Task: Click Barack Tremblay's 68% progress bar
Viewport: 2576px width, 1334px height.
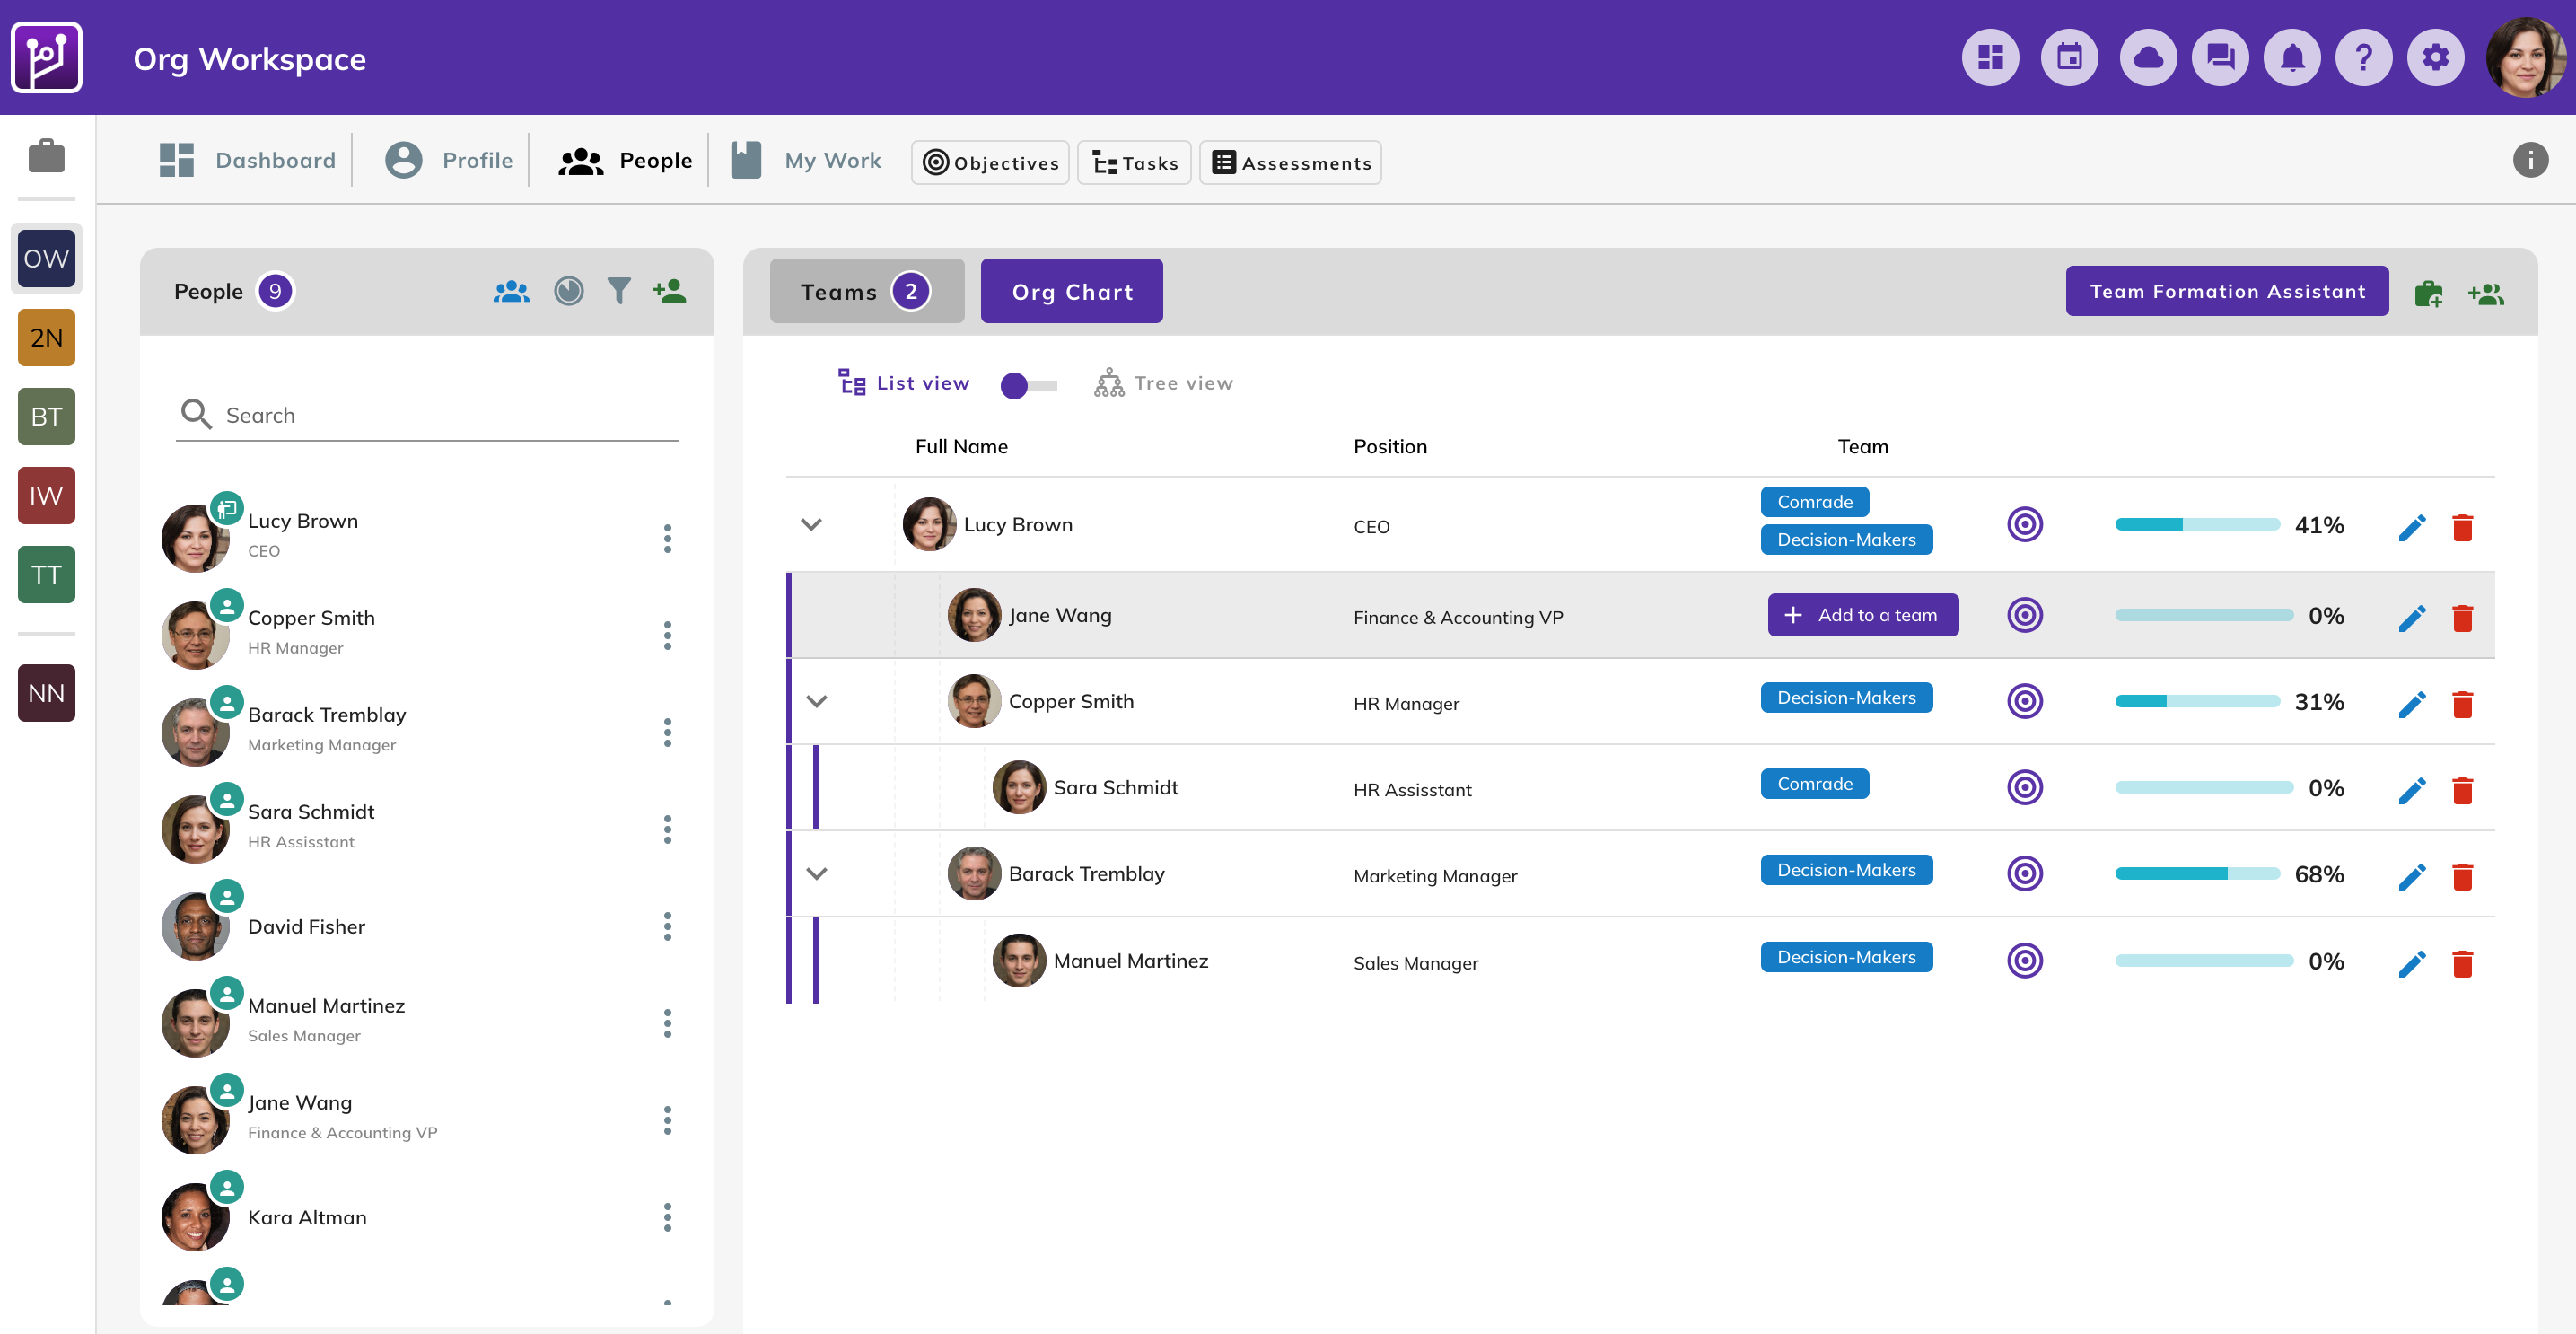Action: [x=2196, y=874]
